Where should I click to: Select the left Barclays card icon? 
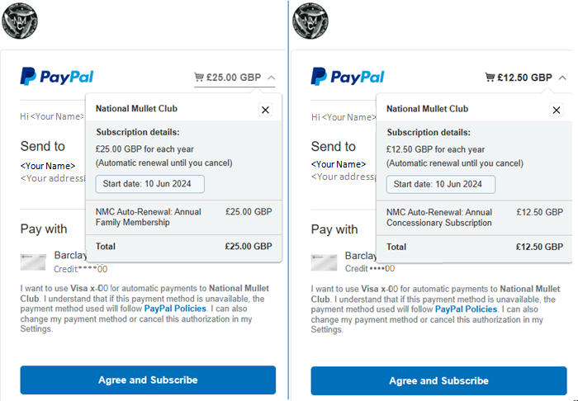tap(33, 262)
